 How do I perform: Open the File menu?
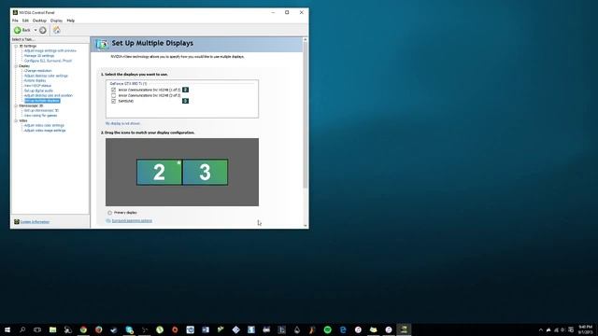click(15, 21)
